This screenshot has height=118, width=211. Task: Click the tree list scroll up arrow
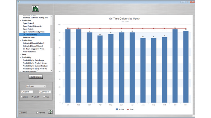52,16
